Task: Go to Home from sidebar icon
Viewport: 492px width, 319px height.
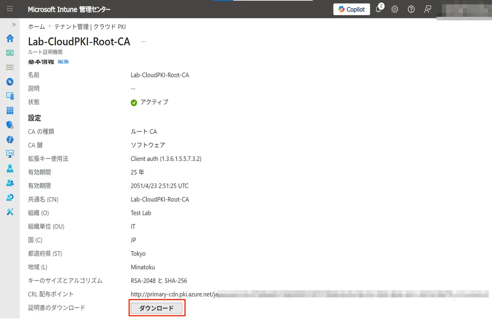Action: pos(10,38)
